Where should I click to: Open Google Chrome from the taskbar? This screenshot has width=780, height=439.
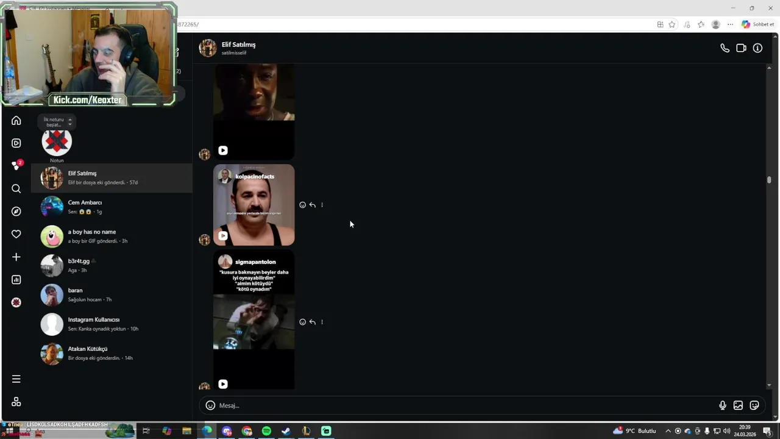tap(247, 431)
